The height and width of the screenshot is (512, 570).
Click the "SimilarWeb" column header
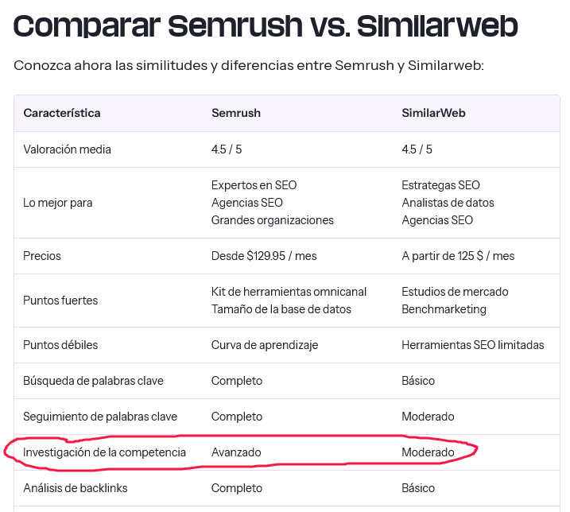coord(433,113)
